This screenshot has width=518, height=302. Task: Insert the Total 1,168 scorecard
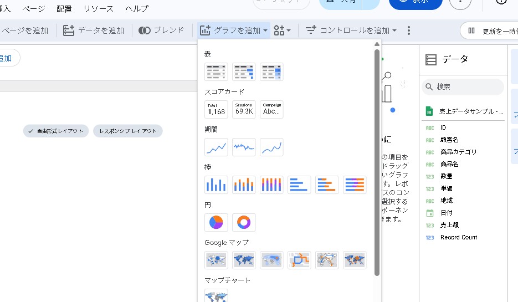[x=216, y=109]
